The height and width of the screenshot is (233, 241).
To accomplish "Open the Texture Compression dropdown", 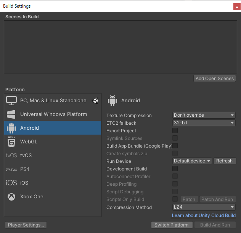I will click(x=204, y=115).
